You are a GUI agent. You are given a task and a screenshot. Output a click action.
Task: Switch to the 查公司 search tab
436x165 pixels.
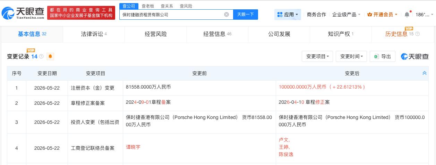click(129, 6)
